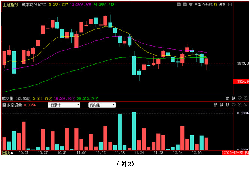Click the red 3814.9 price marker
The width and height of the screenshot is (250, 173).
point(241,81)
